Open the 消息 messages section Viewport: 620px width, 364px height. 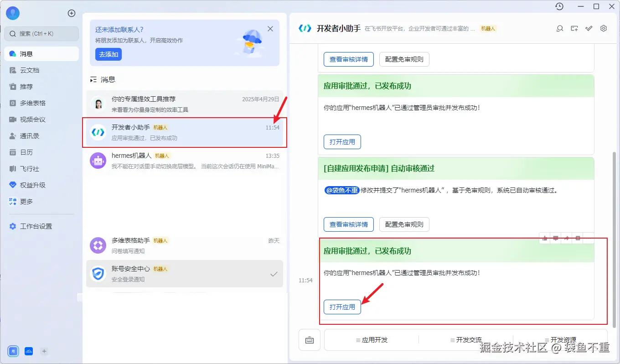(x=41, y=54)
